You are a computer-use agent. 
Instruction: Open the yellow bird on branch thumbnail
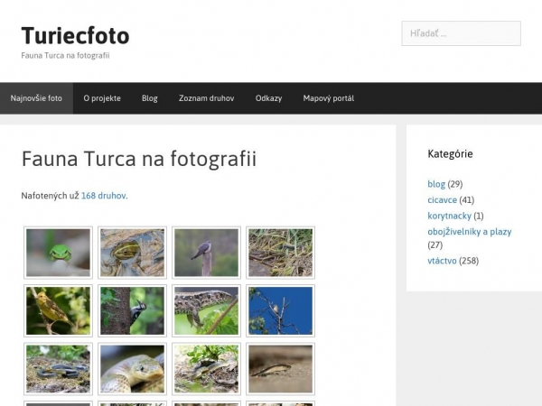[x=58, y=310]
